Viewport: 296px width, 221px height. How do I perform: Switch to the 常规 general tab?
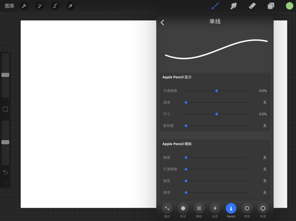[247, 211]
